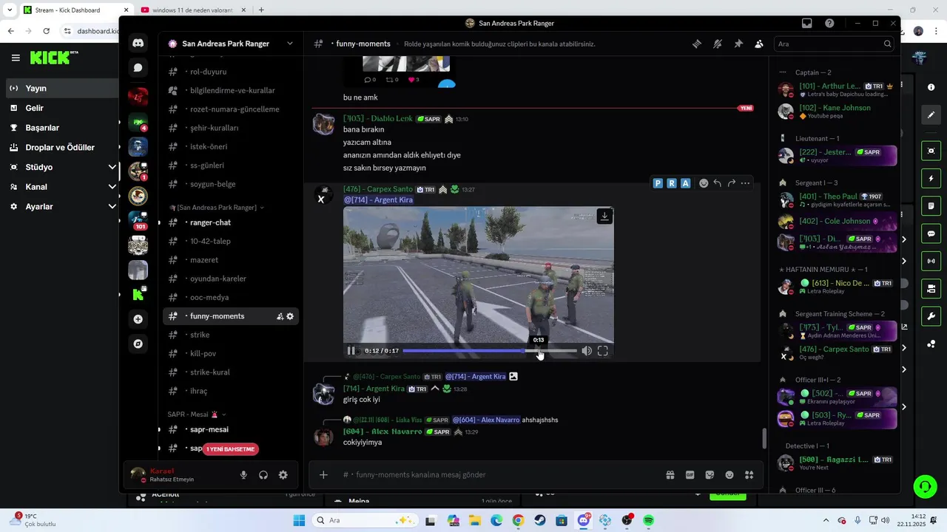Open more options for hovered message
Viewport: 947px width, 532px height.
pos(745,183)
